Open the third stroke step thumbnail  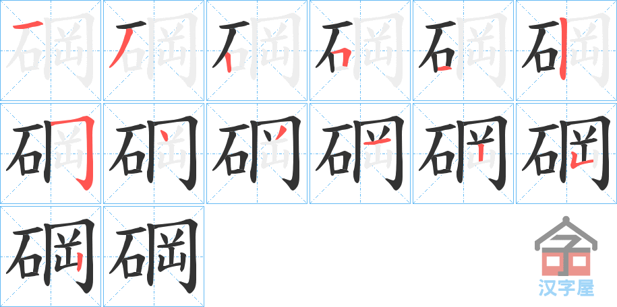tap(257, 50)
